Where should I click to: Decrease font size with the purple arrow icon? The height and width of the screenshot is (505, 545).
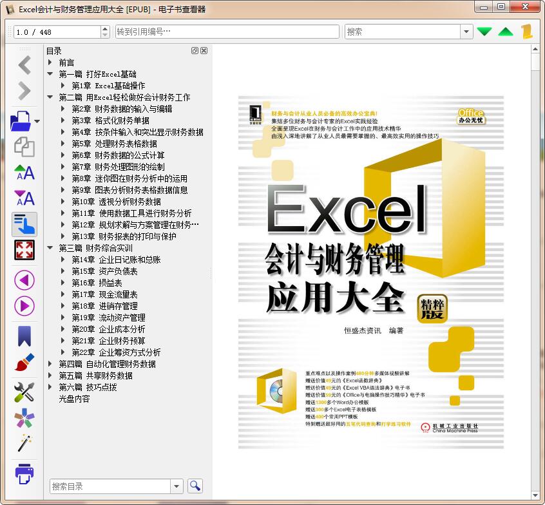coord(24,198)
